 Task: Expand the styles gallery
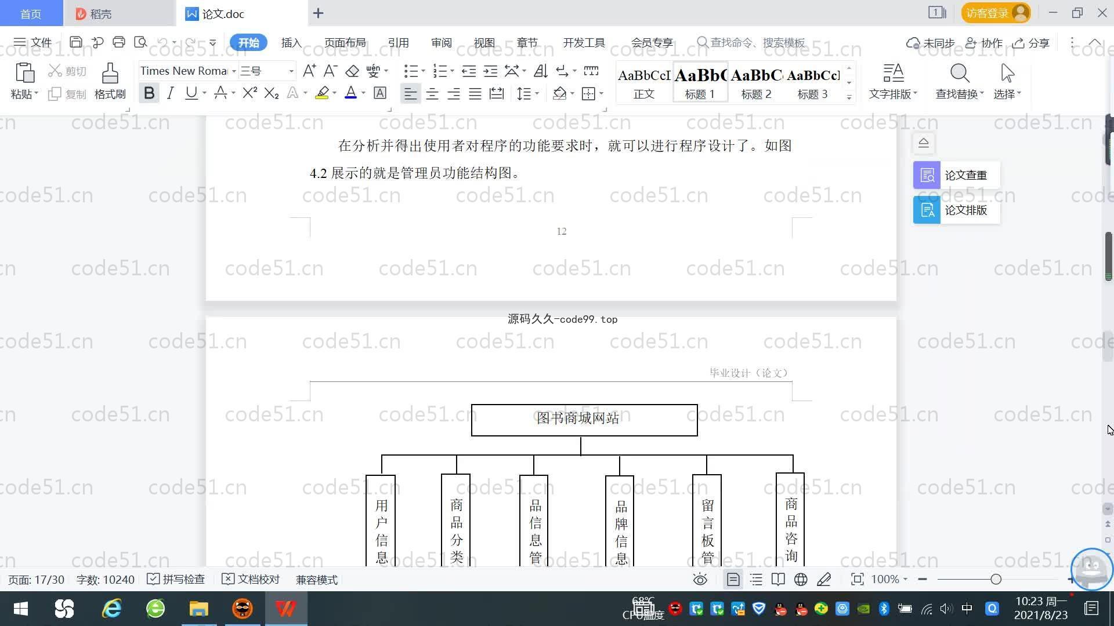point(849,97)
